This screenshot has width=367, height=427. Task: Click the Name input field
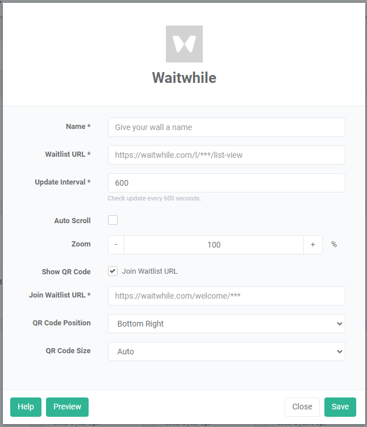[227, 127]
